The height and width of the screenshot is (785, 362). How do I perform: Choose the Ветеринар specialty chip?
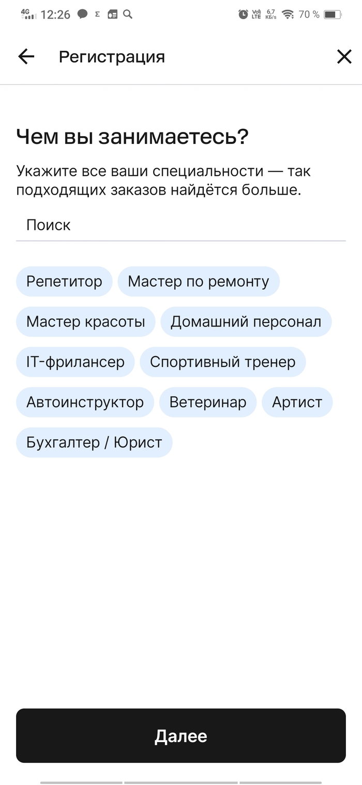point(208,402)
